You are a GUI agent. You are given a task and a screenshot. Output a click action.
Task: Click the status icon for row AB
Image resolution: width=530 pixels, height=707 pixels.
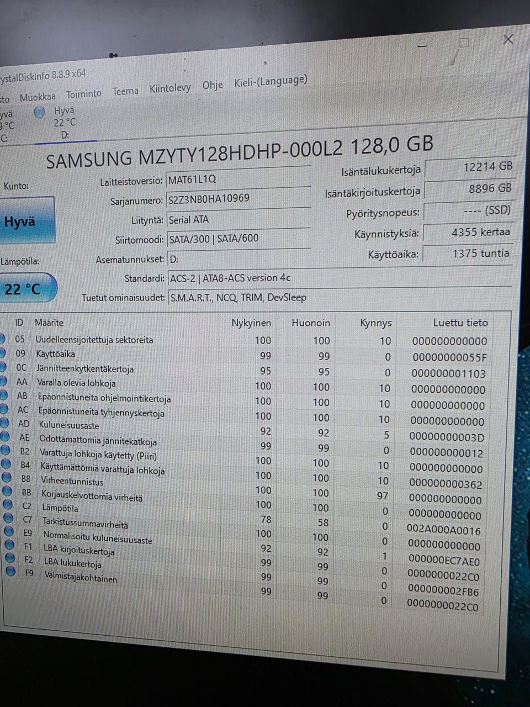tap(3, 394)
